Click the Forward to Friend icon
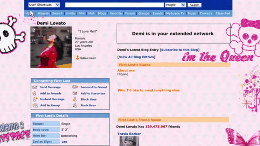 point(75,87)
